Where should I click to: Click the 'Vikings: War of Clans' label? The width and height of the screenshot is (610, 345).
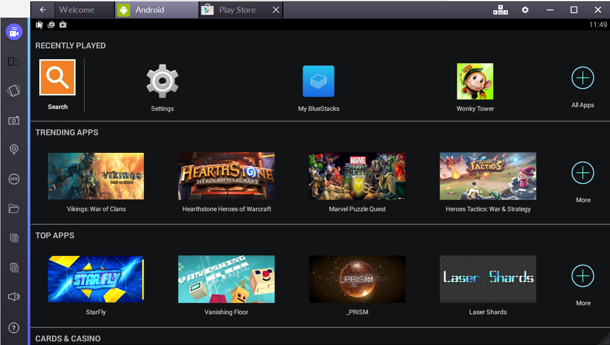pyautogui.click(x=96, y=209)
